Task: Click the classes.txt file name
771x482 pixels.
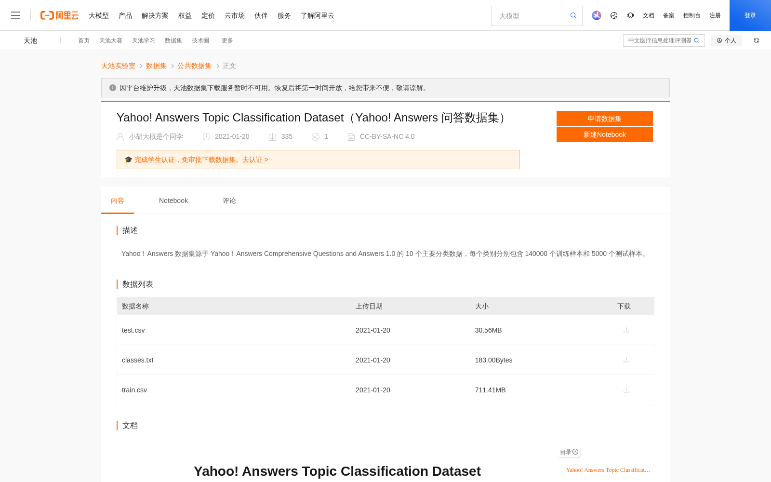Action: (x=138, y=360)
